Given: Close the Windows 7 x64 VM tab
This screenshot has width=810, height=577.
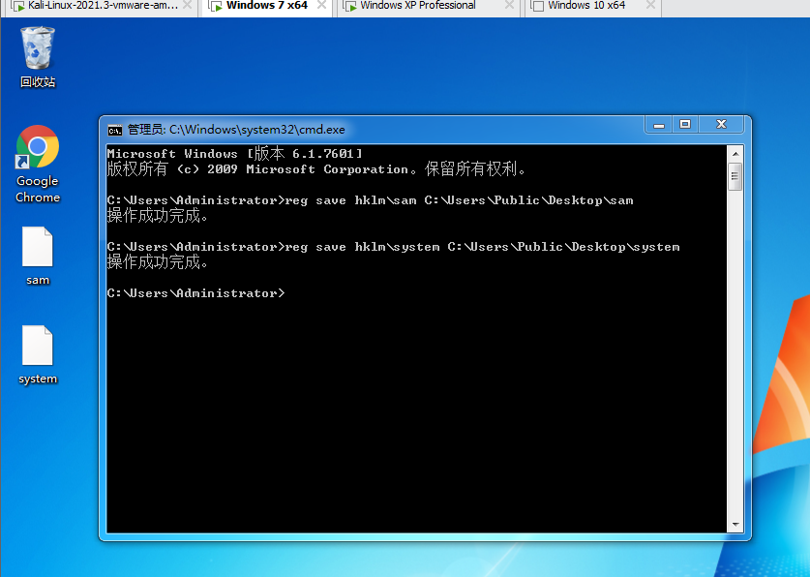Looking at the screenshot, I should click(x=321, y=6).
